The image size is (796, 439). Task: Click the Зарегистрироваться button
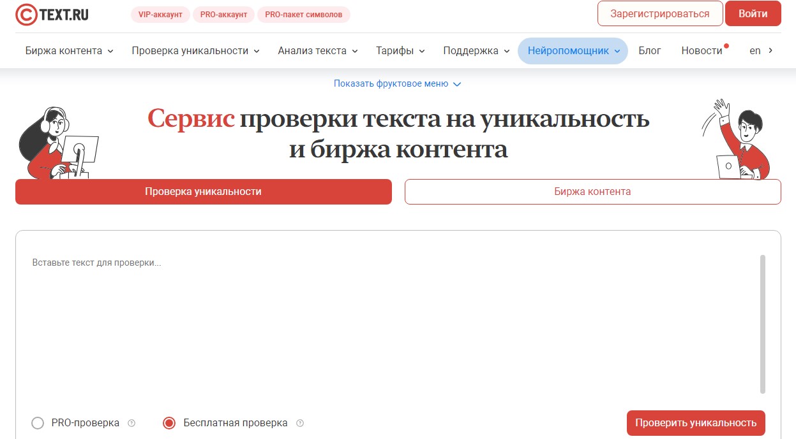coord(660,13)
